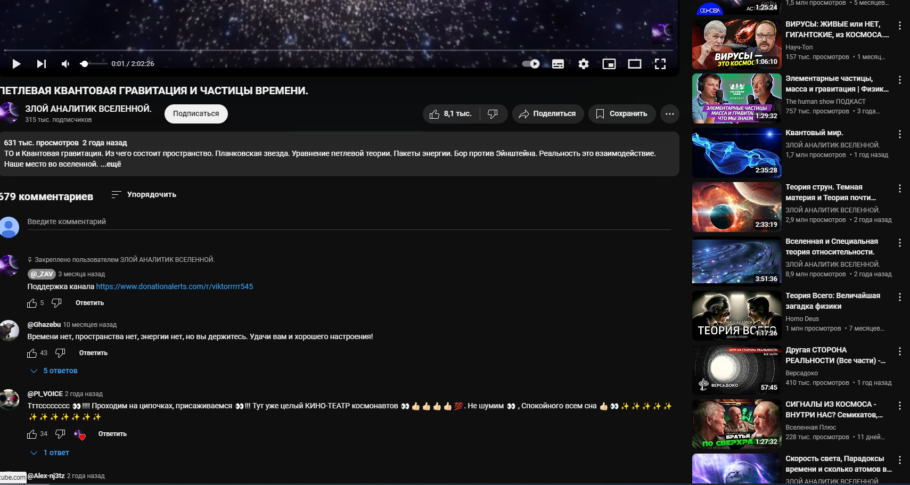
Task: Open Теория Всего video title
Action: tap(833, 301)
